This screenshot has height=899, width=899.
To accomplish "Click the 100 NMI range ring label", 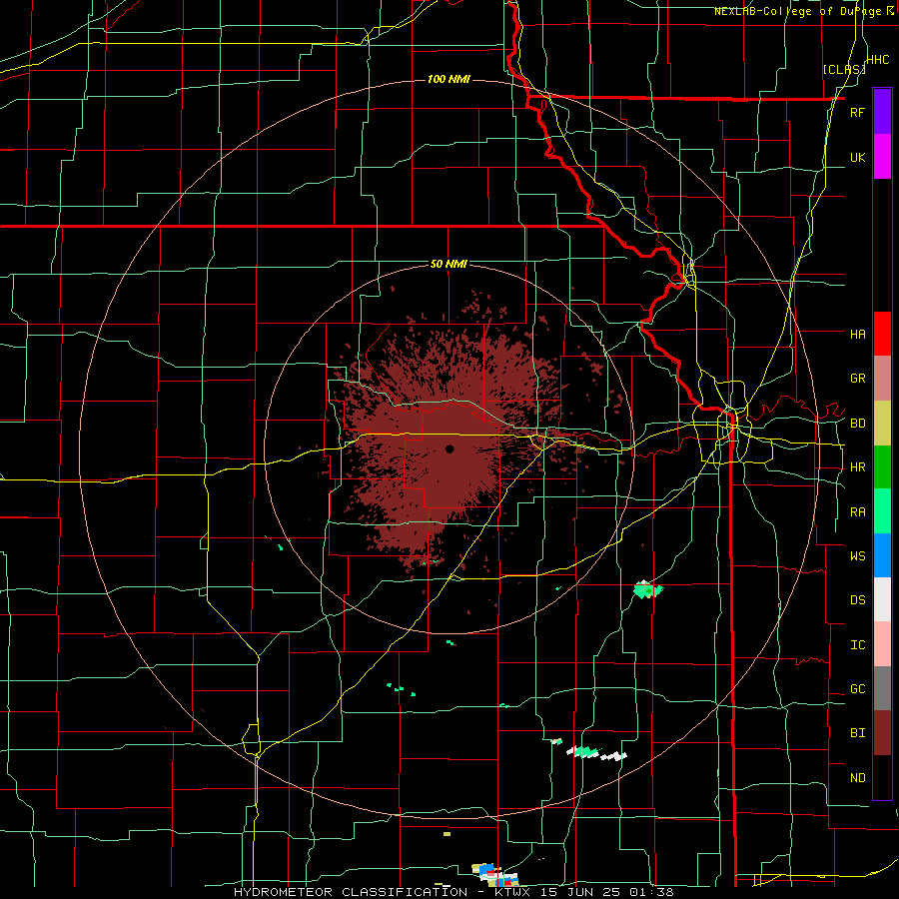I will (449, 79).
